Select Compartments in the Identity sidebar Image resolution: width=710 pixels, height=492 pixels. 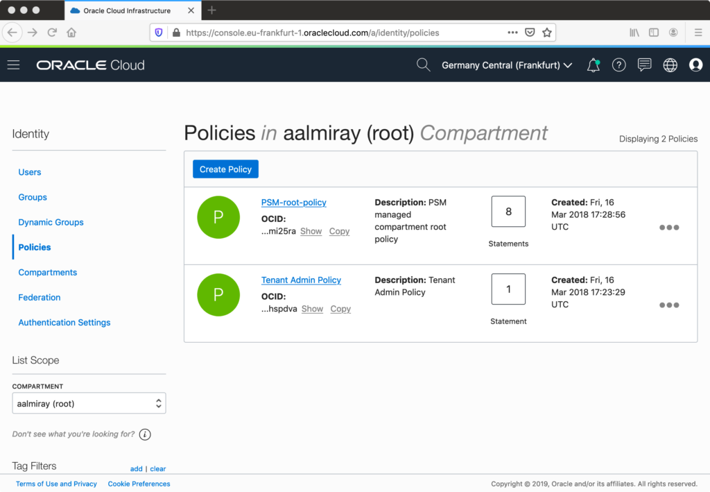point(47,272)
